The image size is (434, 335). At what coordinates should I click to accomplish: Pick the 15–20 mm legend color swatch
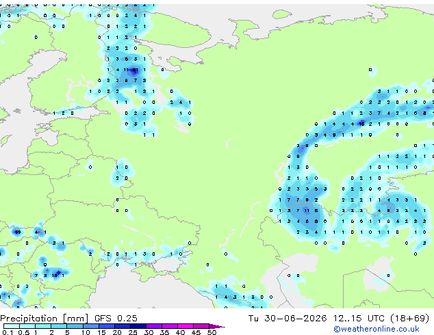coord(107,326)
